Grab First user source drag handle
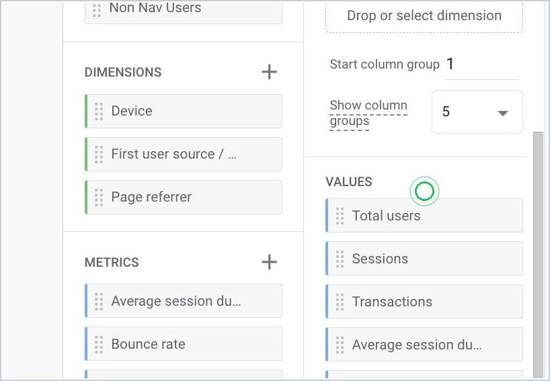Viewport: 550px width, 381px height. coord(99,155)
